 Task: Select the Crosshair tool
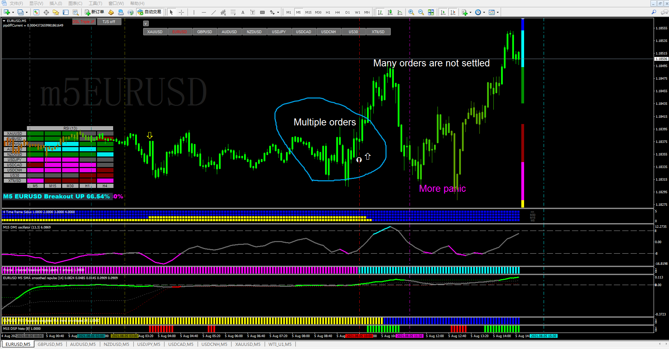click(182, 12)
